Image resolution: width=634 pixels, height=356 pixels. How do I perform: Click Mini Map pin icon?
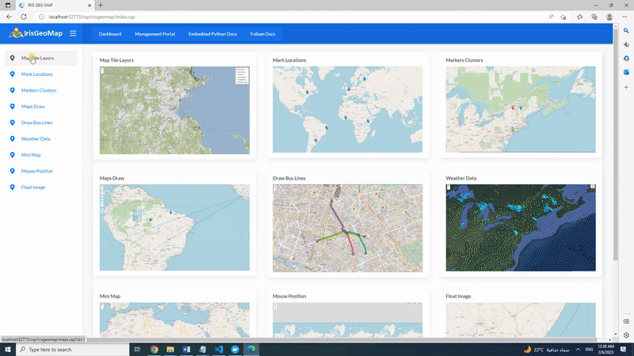(x=12, y=155)
